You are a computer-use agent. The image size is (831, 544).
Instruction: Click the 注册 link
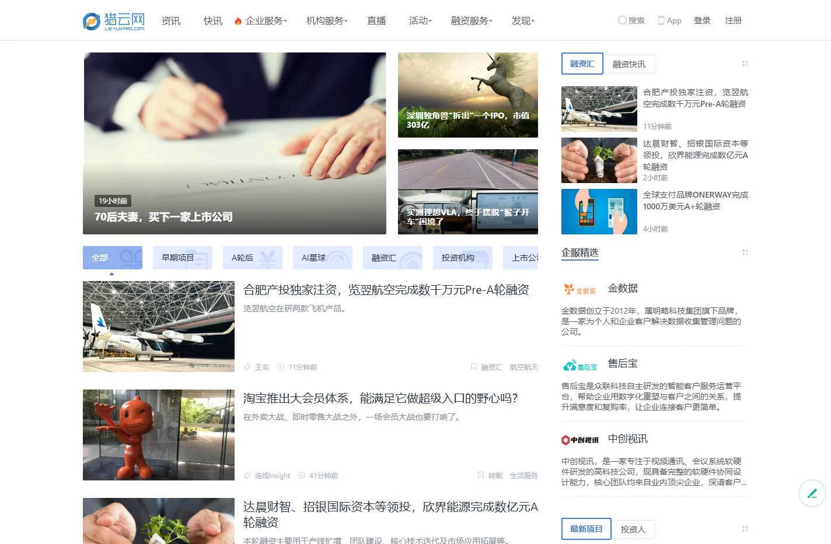pyautogui.click(x=734, y=20)
